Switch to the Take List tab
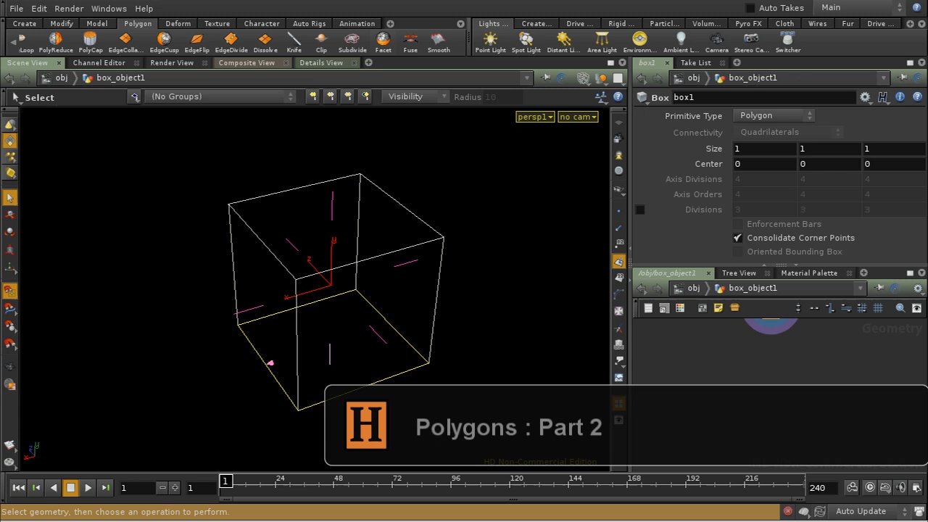Viewport: 928px width, 522px height. coord(695,63)
